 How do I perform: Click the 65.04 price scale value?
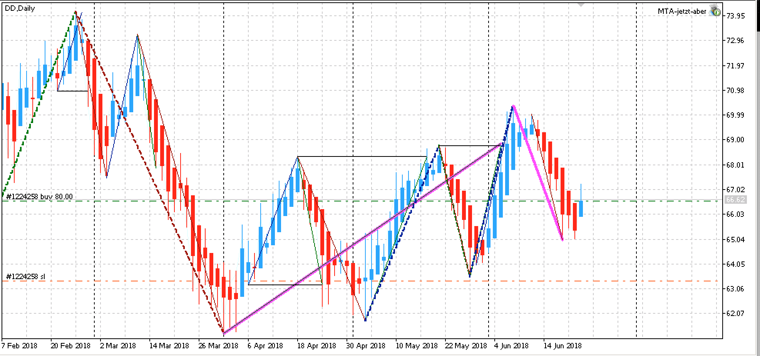735,240
